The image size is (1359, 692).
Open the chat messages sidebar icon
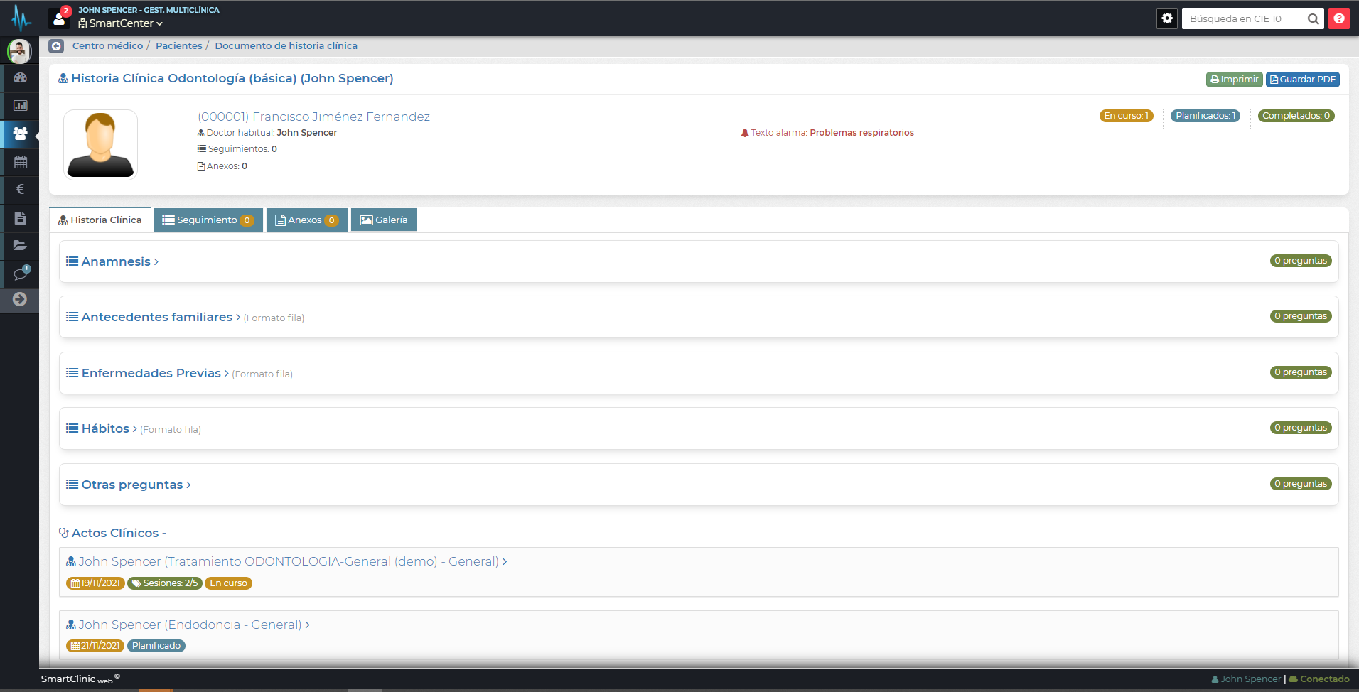click(x=20, y=274)
